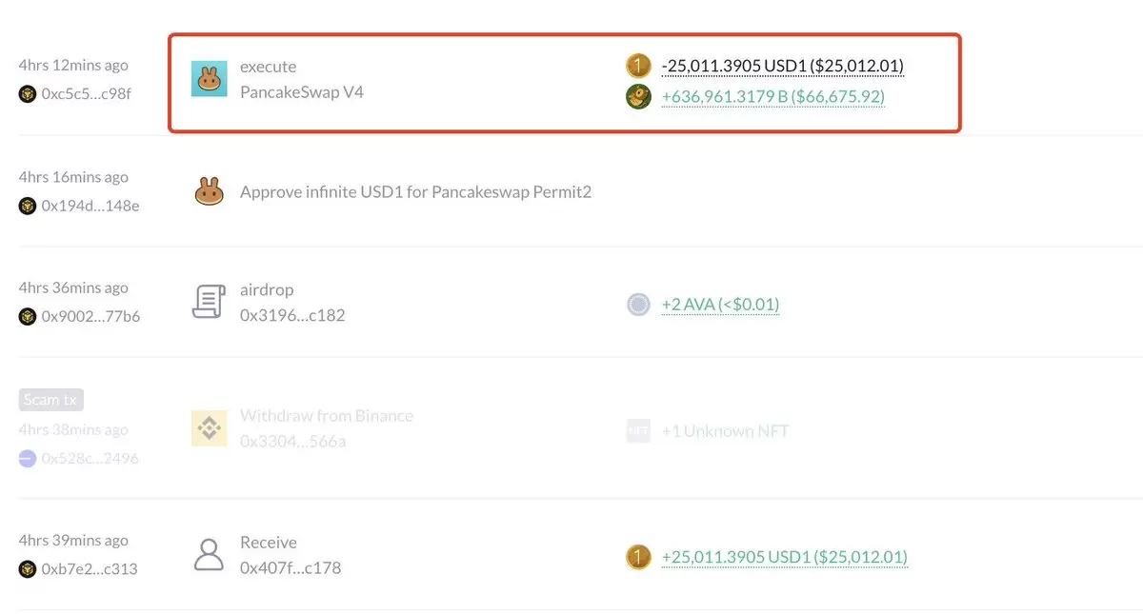
Task: Click the B token icon
Action: point(638,96)
